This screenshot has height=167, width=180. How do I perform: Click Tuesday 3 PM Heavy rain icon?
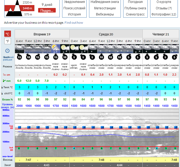tap(47, 49)
